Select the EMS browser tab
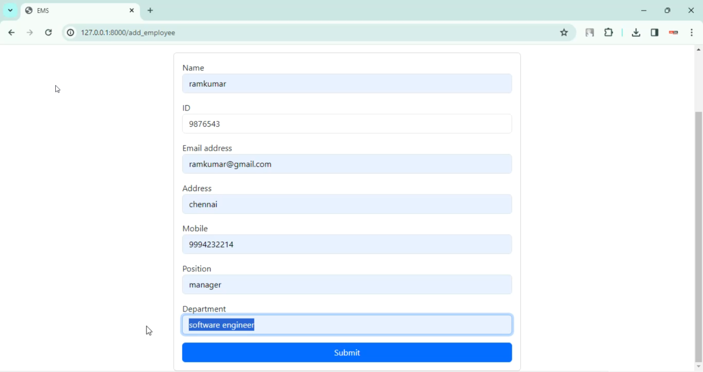 coord(75,10)
